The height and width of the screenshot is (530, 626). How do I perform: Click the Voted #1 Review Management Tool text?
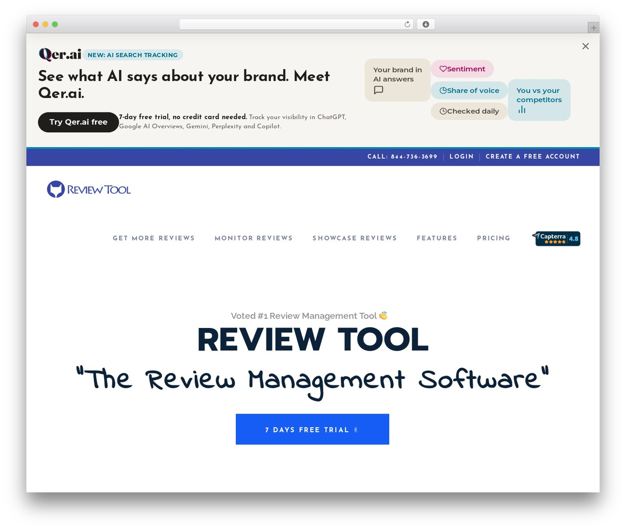click(x=304, y=316)
